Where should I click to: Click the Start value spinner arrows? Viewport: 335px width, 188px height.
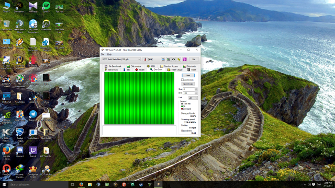(x=196, y=89)
